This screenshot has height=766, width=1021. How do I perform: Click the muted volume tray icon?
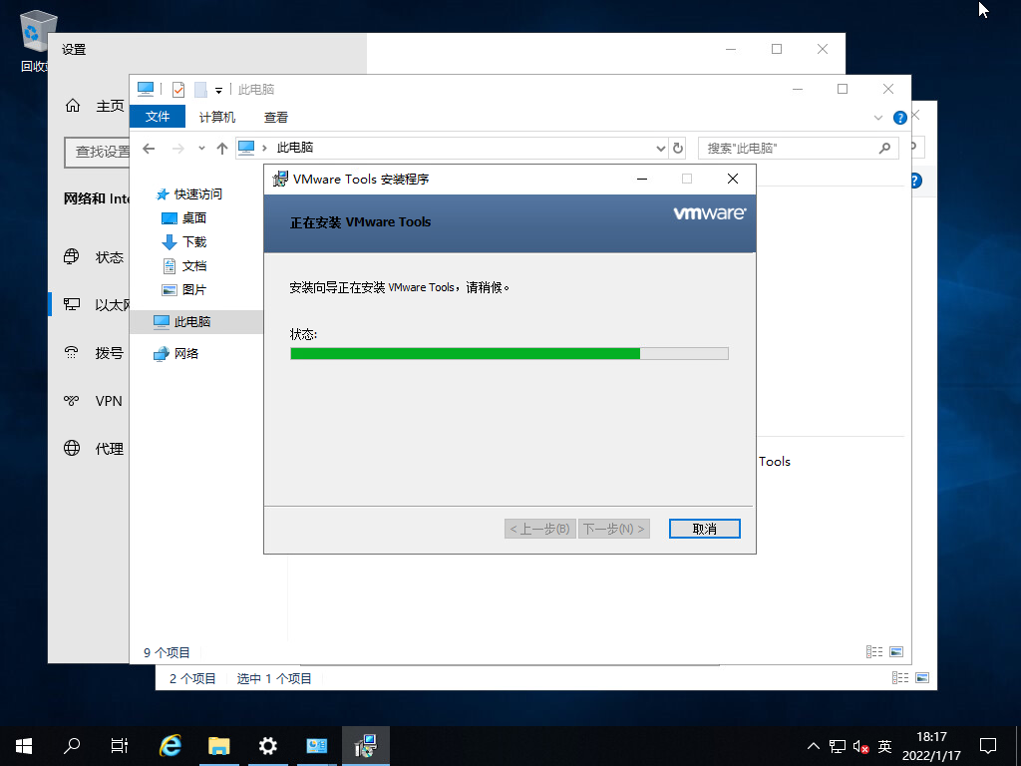(860, 746)
